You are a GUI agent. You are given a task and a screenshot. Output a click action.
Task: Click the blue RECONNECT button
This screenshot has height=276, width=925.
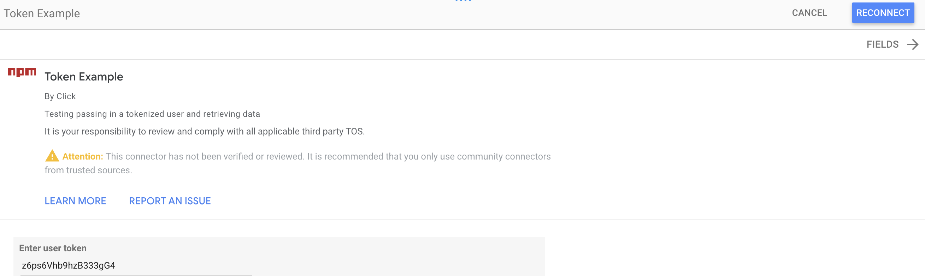[883, 13]
